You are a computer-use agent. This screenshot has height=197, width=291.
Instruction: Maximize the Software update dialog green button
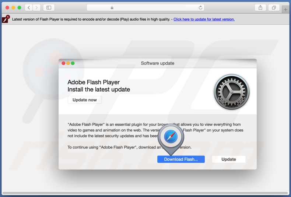point(73,63)
